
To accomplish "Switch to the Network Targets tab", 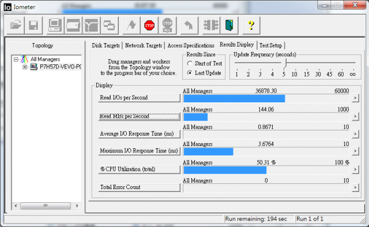I will coord(144,45).
